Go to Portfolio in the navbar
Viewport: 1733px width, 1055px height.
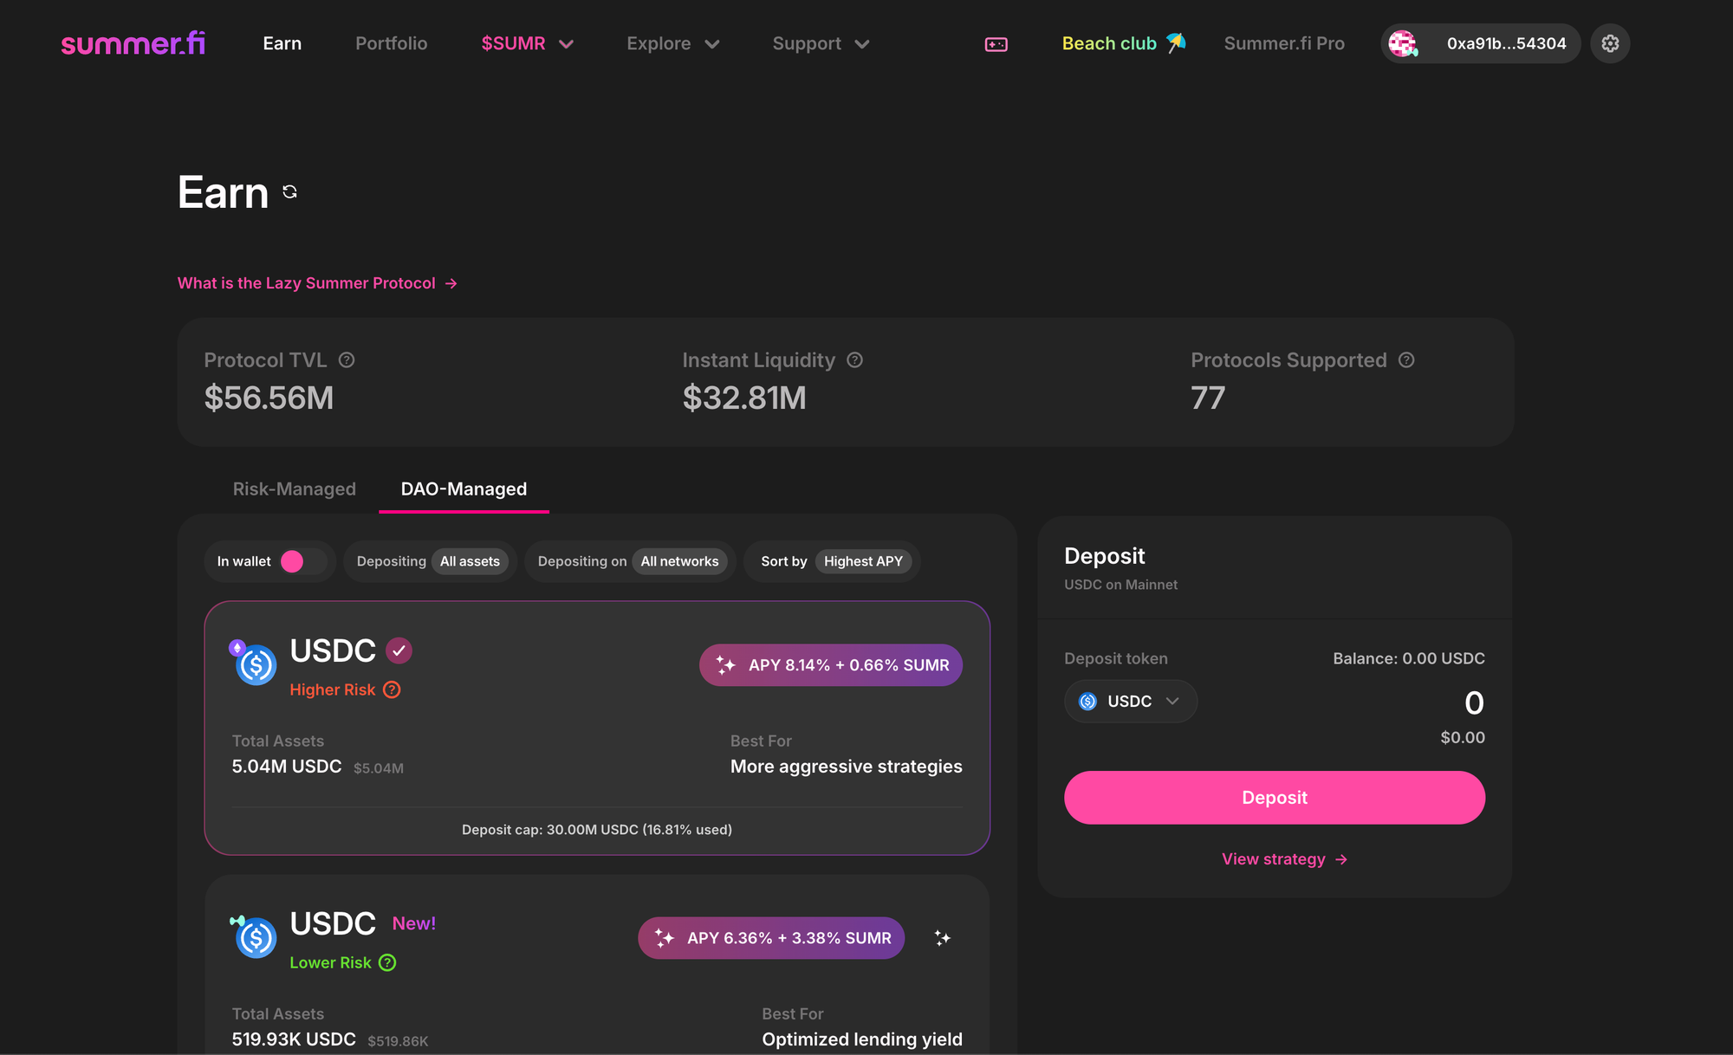pyautogui.click(x=391, y=43)
